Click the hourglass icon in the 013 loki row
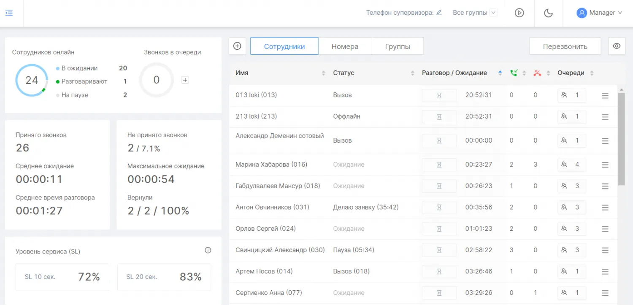 coord(439,95)
